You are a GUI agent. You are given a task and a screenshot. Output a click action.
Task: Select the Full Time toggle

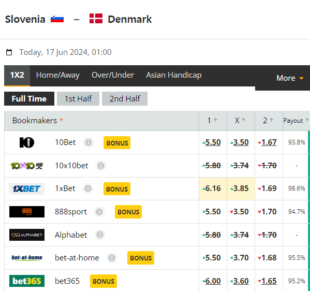(29, 98)
